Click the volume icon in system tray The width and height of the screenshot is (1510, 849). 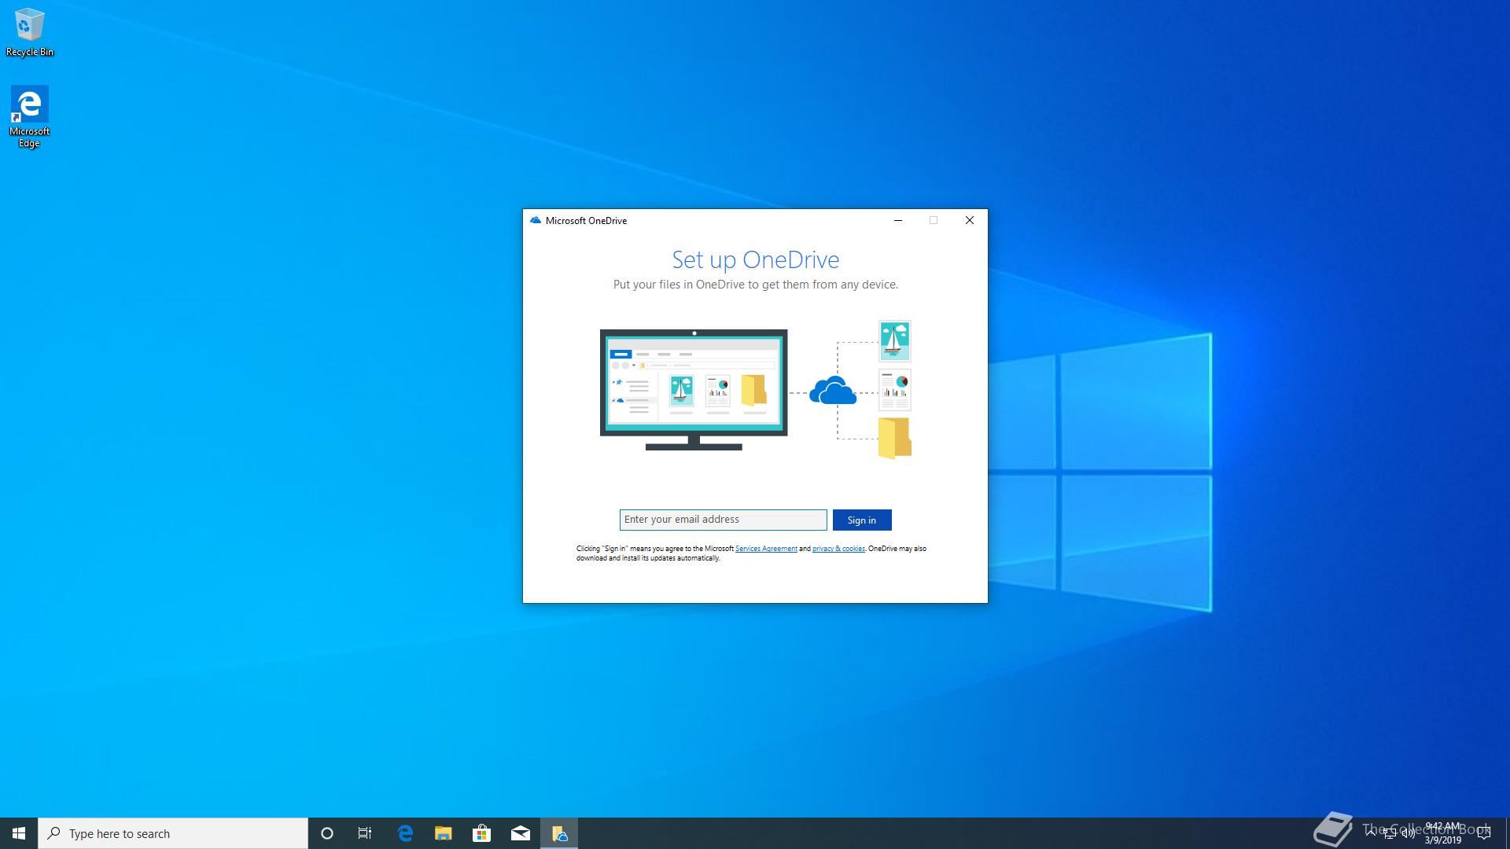coord(1409,833)
